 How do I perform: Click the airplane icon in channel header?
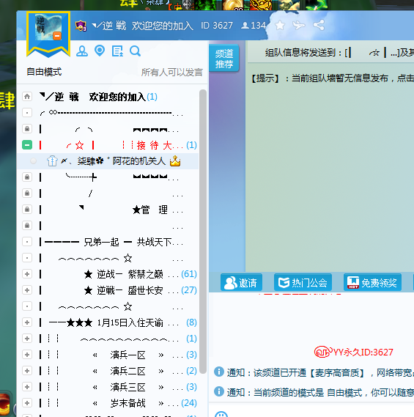[299, 26]
